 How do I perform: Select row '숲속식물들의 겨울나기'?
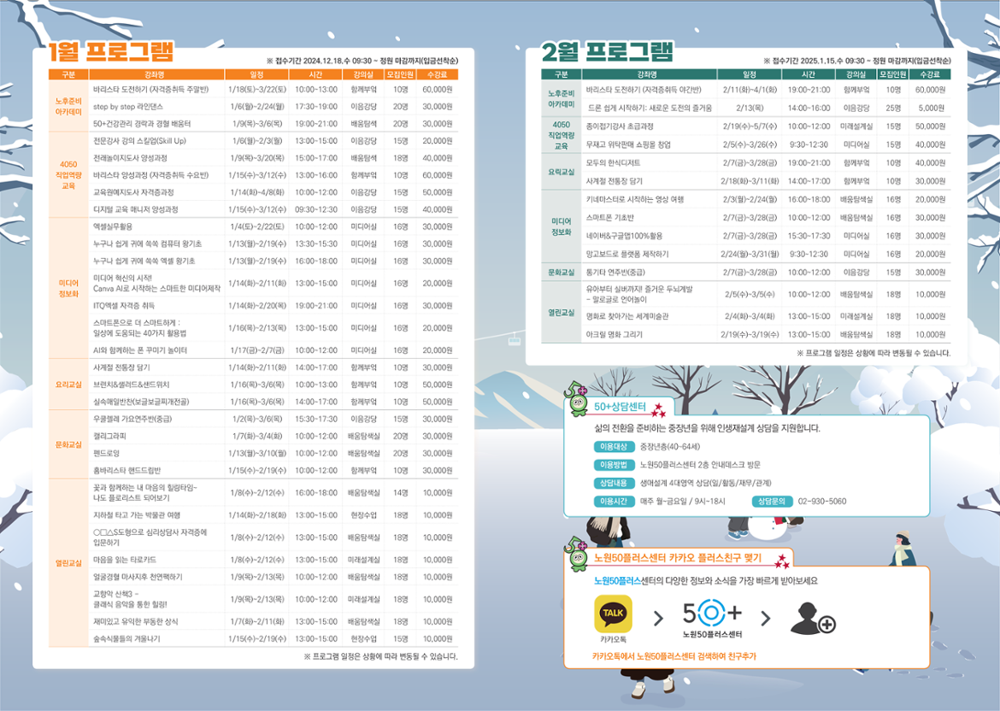274,639
